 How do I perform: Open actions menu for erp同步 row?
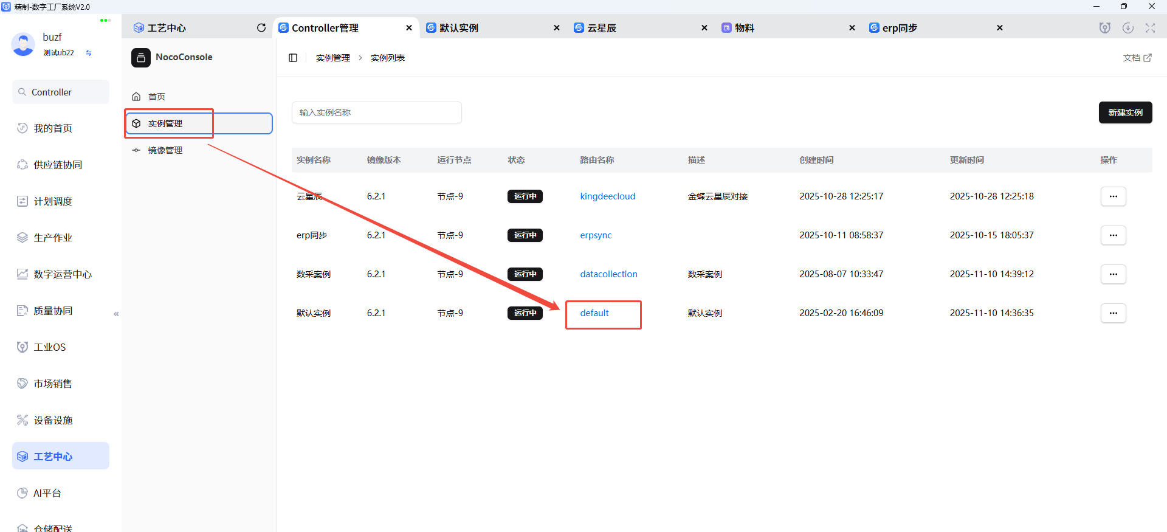(x=1114, y=235)
